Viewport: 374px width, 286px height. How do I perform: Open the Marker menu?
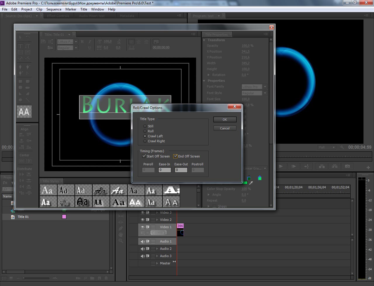71,9
